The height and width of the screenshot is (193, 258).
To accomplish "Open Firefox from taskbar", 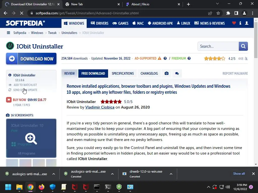I will (42, 187).
